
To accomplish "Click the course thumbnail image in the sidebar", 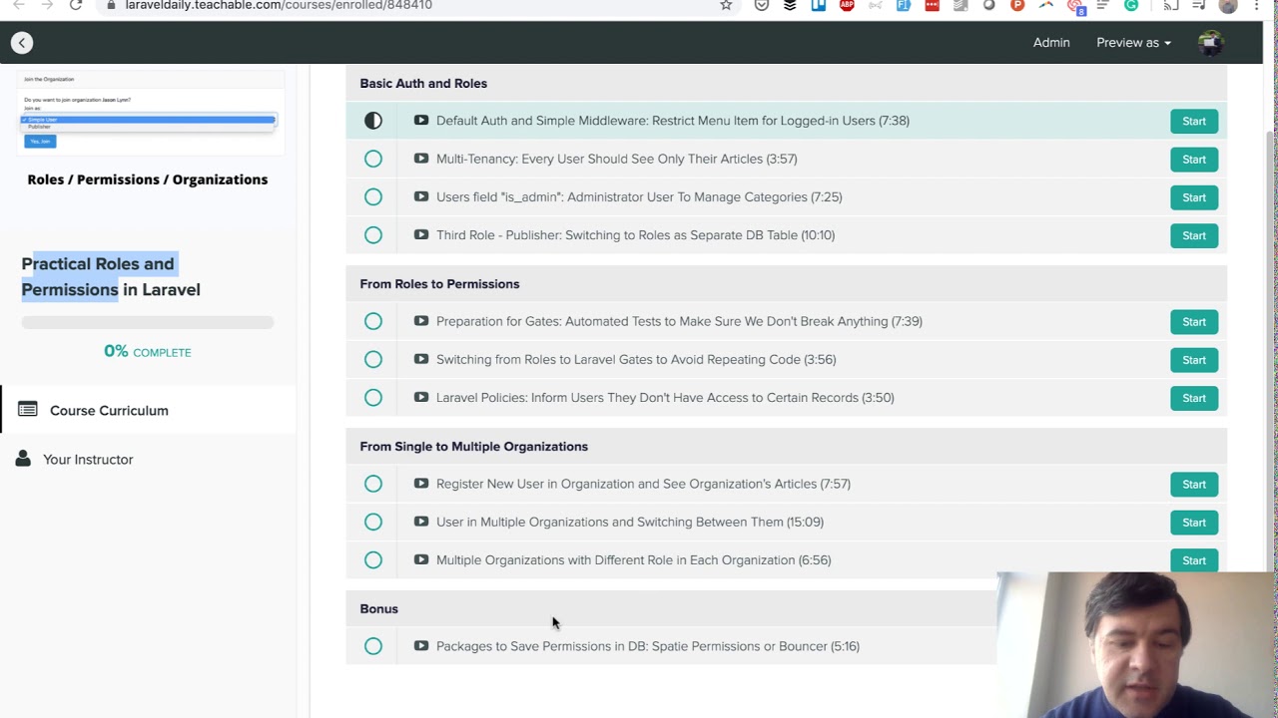I will pyautogui.click(x=148, y=113).
